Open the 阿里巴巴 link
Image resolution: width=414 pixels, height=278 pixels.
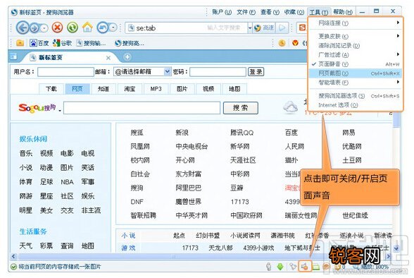click(x=189, y=188)
